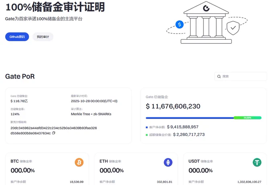Click the subtitle Gate为首家承诺100%储备金的主流平台
Screen dimensions: 273x185
pyautogui.click(x=44, y=19)
